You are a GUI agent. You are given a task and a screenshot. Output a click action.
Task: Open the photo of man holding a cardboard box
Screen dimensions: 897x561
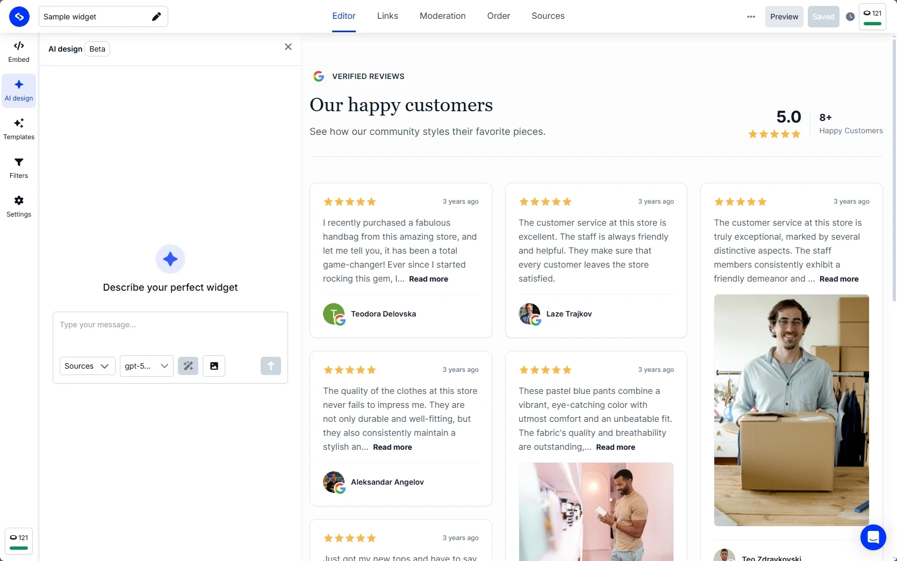coord(792,410)
